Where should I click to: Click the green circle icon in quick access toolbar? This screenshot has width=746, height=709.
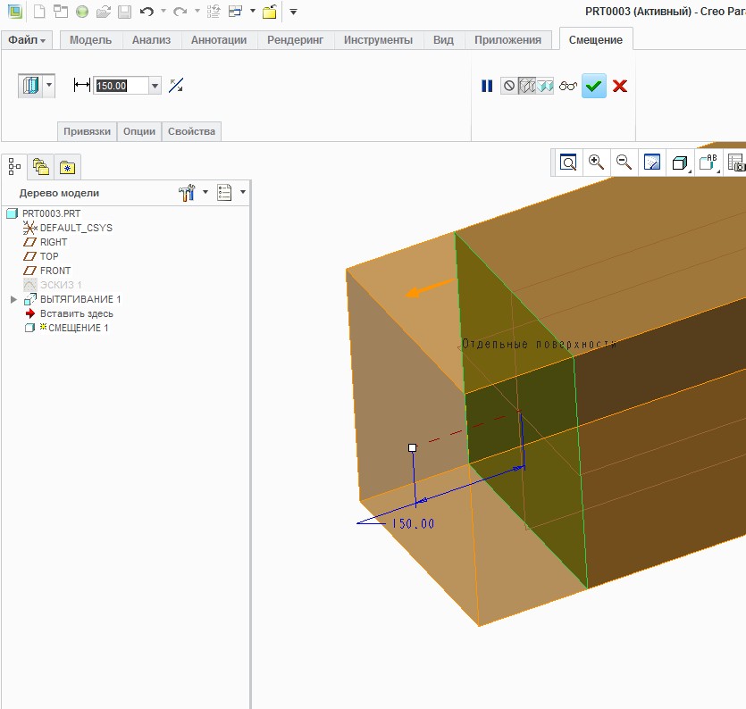tap(82, 12)
